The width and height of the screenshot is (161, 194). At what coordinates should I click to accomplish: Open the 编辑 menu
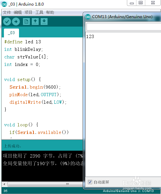coord(18,12)
